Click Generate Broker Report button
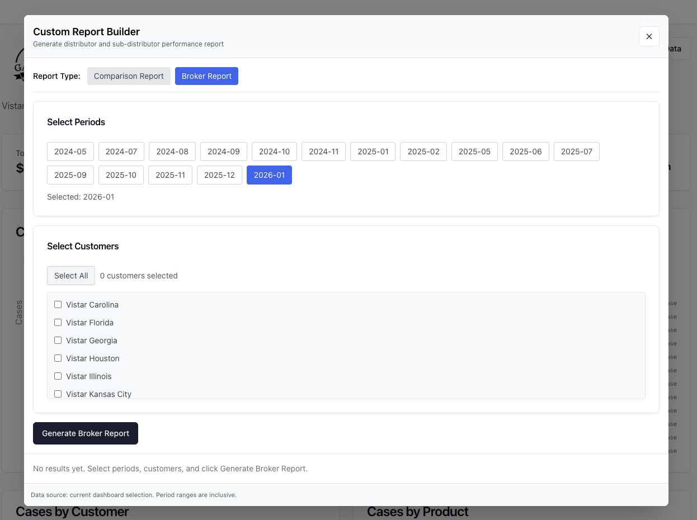This screenshot has height=520, width=697. click(x=86, y=433)
